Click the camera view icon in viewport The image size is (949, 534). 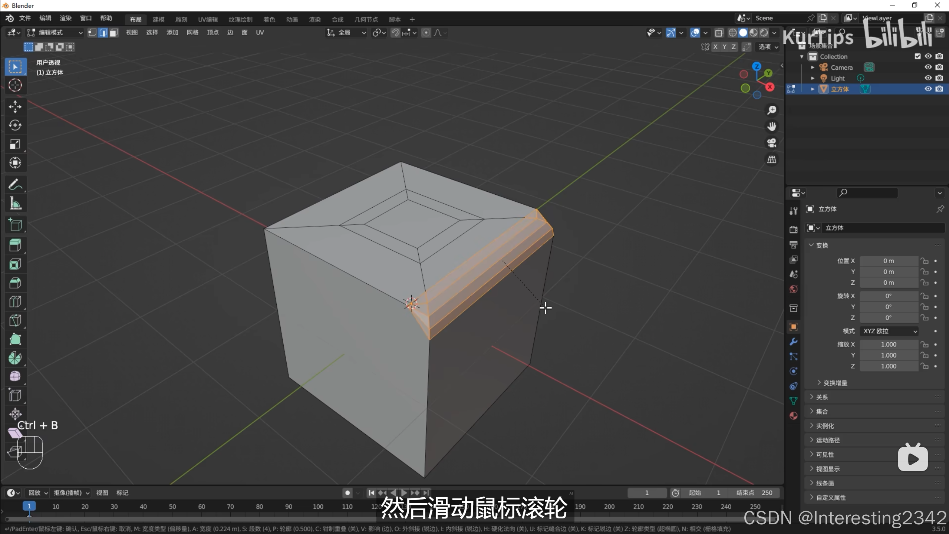click(x=772, y=143)
